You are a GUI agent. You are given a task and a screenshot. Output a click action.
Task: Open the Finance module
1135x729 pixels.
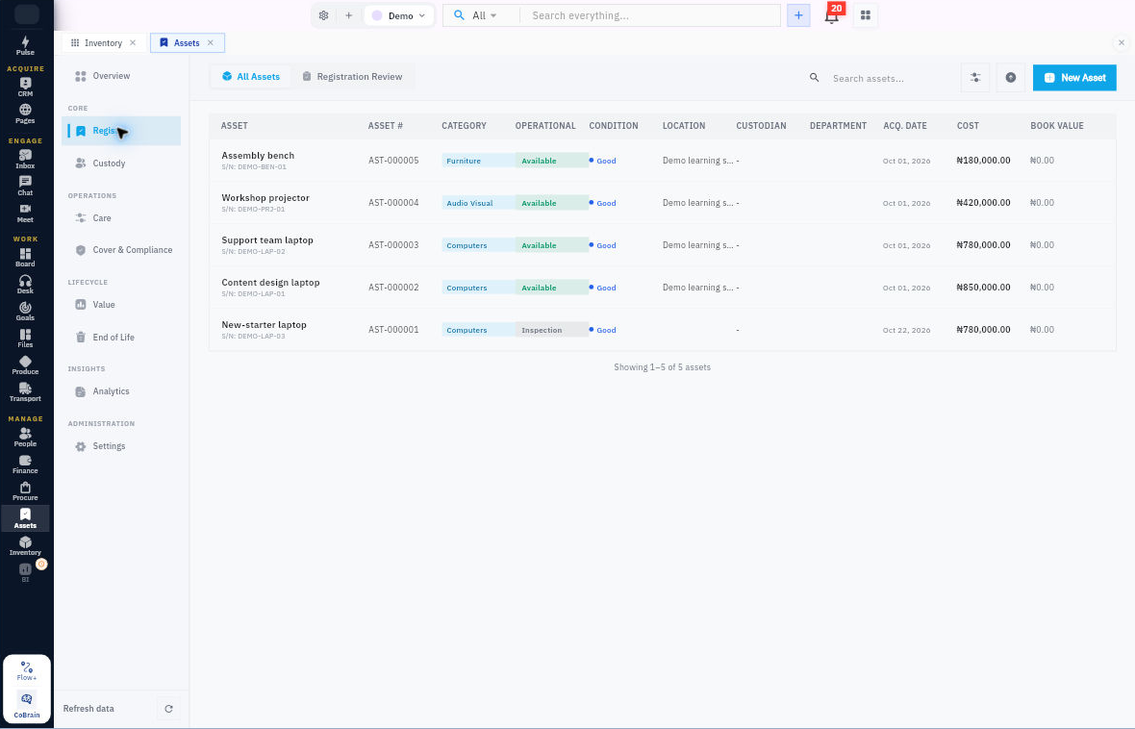pos(25,465)
